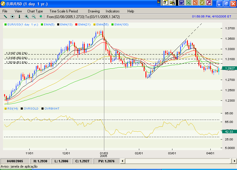This screenshot has height=170, width=237.
Task: Click the EMA(21) red legend swatch
Action: tap(76, 25)
